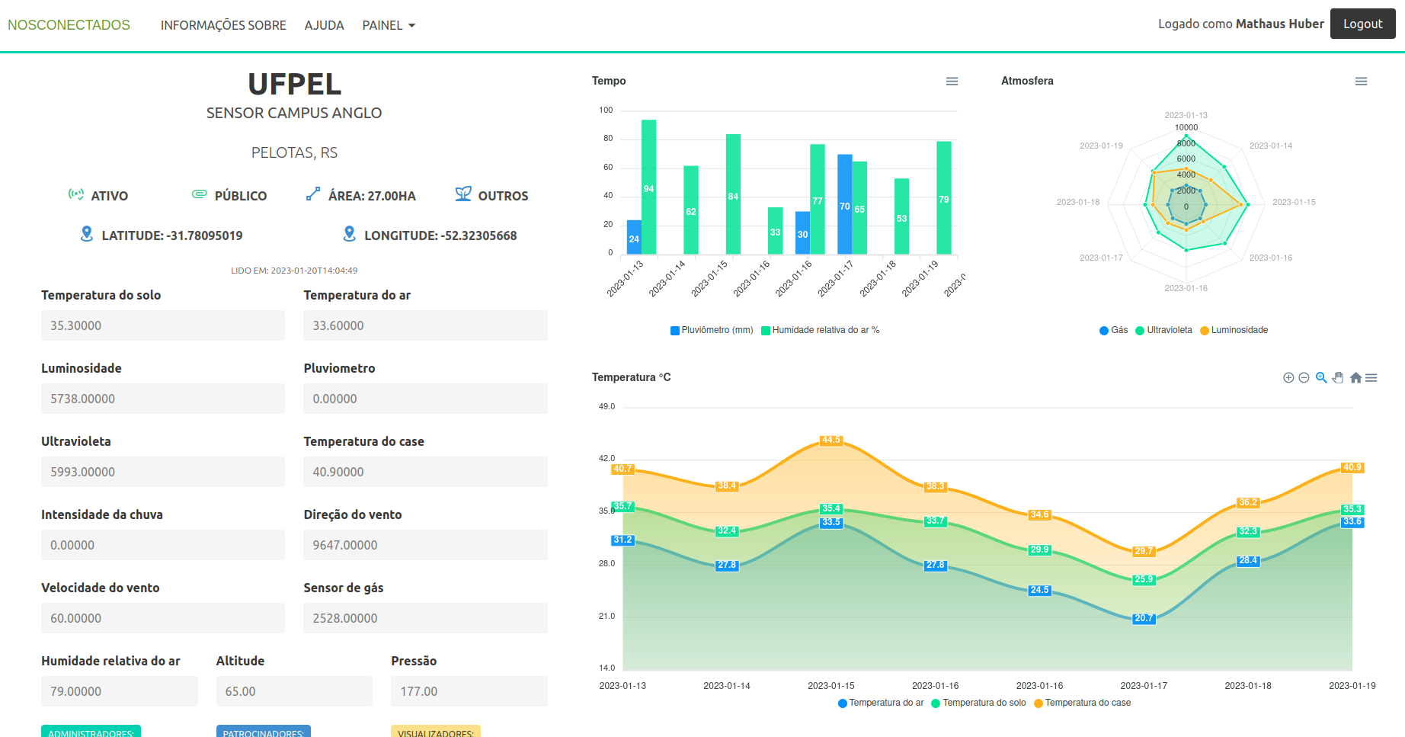This screenshot has width=1405, height=737.
Task: Expand the PAINEL dropdown menu
Action: tap(389, 25)
